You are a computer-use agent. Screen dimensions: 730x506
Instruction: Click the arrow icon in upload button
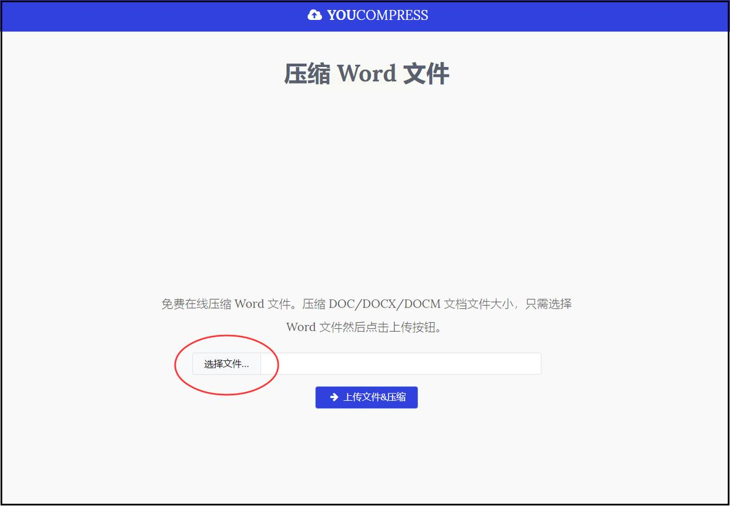[334, 397]
